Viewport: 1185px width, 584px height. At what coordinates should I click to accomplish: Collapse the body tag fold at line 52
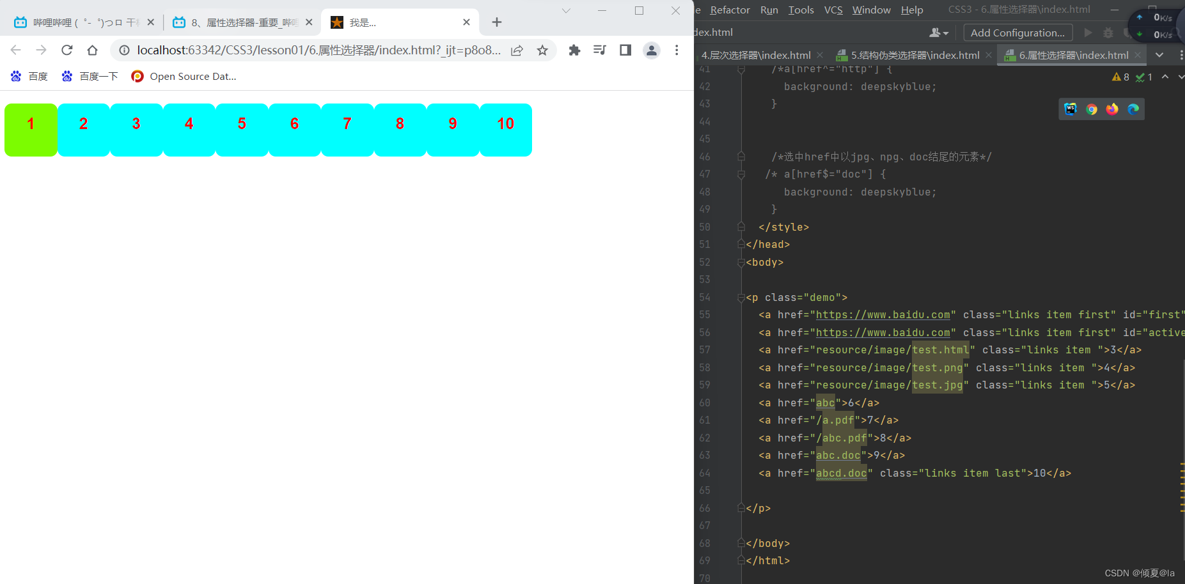pos(741,262)
